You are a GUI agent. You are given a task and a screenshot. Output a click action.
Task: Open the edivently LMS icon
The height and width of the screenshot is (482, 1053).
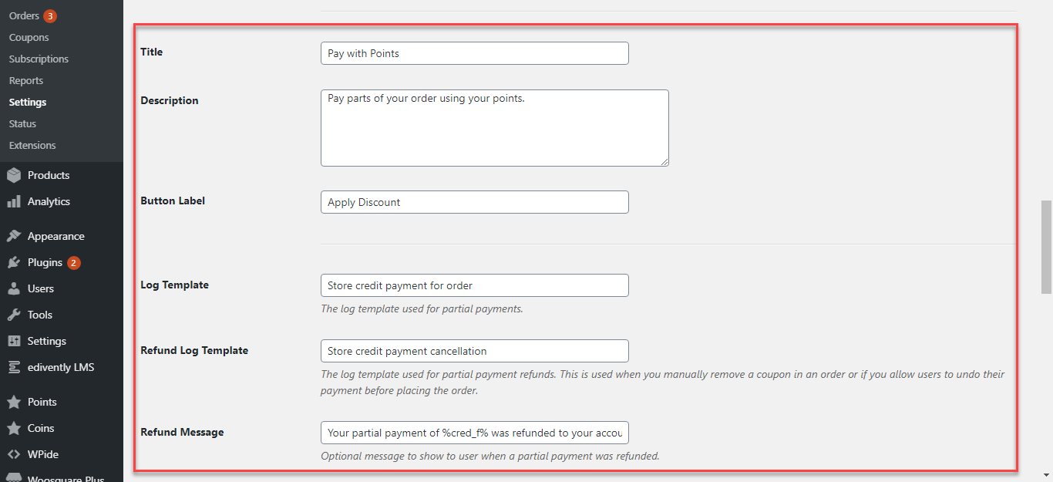coord(14,367)
